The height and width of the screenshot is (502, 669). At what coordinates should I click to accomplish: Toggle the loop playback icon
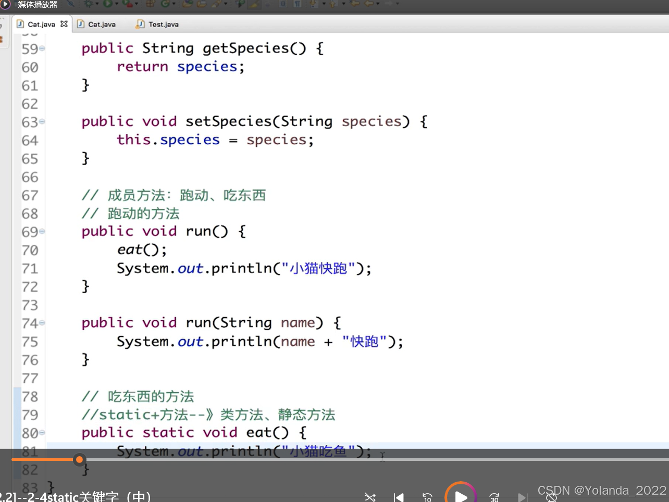[x=551, y=497]
